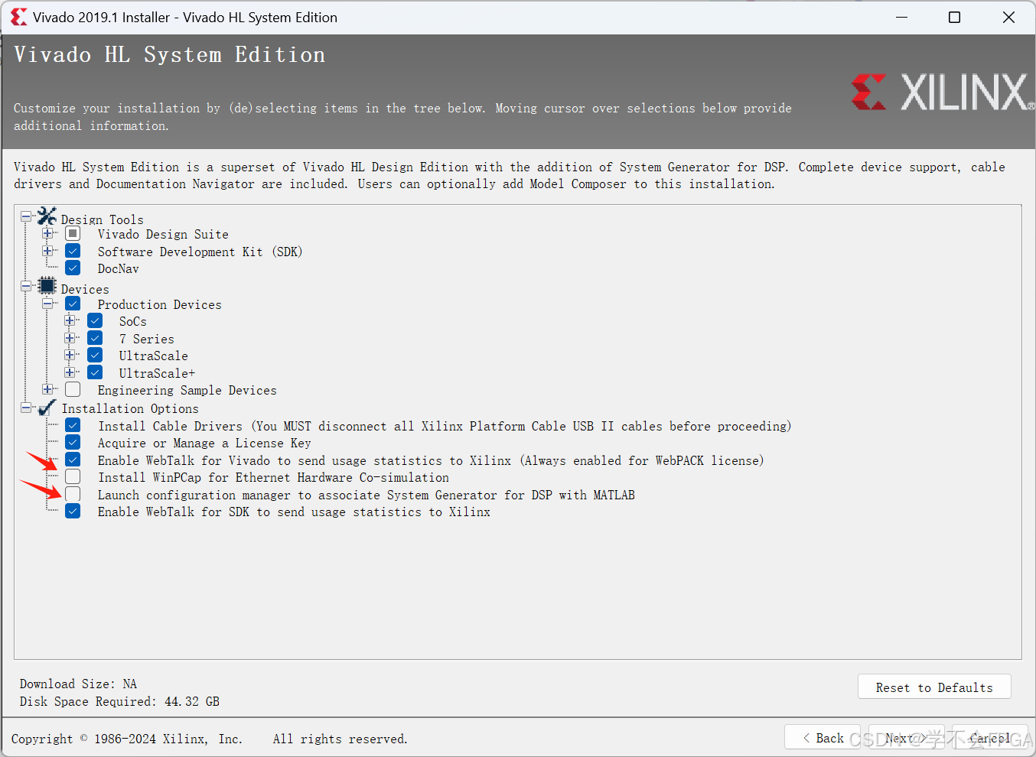Expand the UltraScale node
Screen dimensions: 1036x757
(x=70, y=355)
